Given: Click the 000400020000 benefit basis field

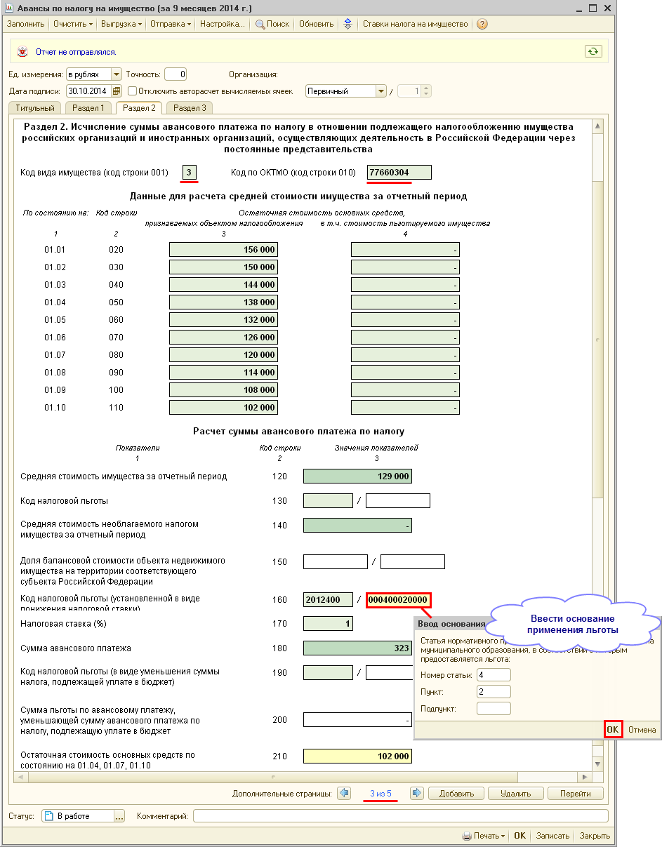Looking at the screenshot, I should pos(398,600).
